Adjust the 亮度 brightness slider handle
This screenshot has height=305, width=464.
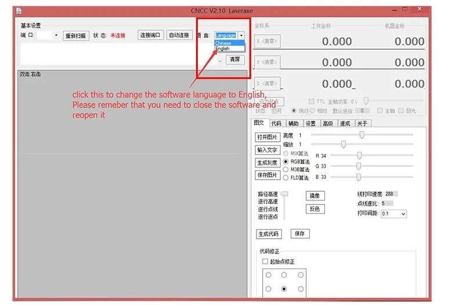tap(361, 135)
